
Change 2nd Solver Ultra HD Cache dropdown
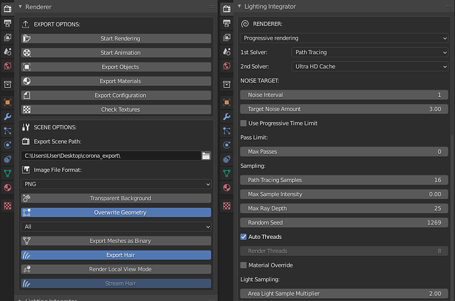click(370, 67)
